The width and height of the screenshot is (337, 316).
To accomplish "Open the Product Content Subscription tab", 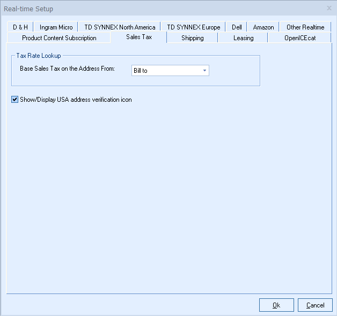I will (59, 38).
